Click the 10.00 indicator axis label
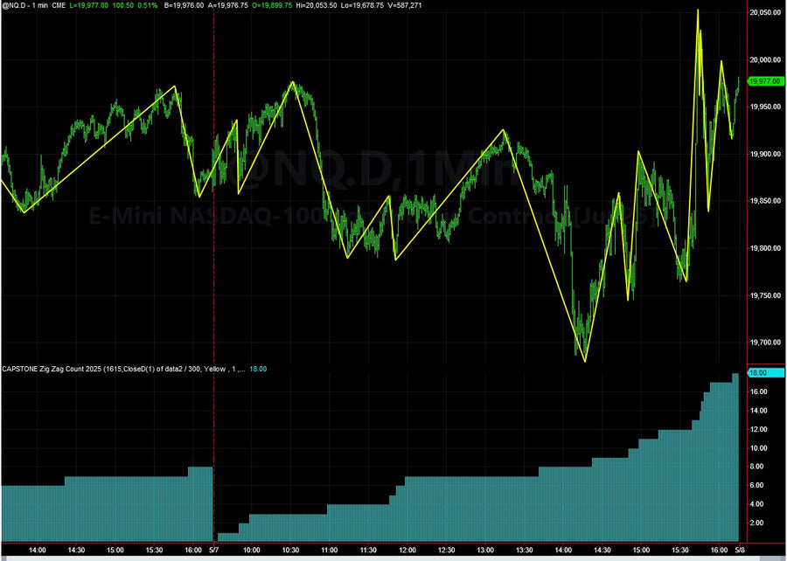Image resolution: width=787 pixels, height=561 pixels. pyautogui.click(x=758, y=447)
